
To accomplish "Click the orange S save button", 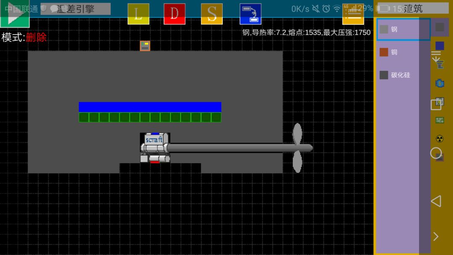I will (212, 14).
